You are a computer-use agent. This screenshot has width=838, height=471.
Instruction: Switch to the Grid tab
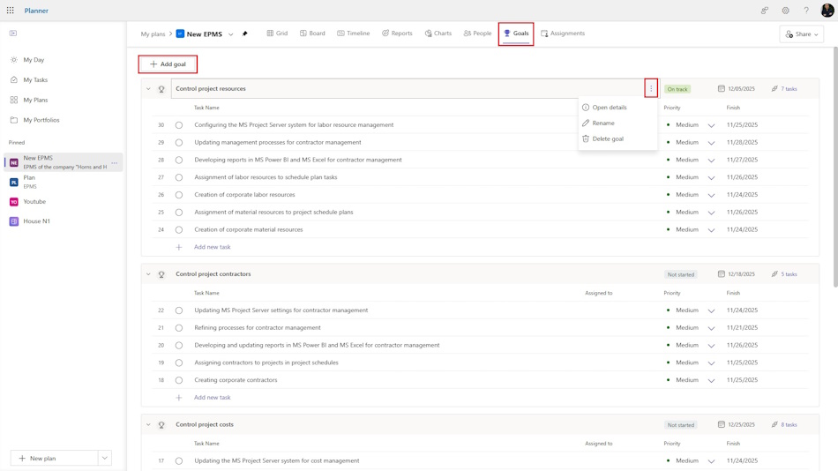pos(277,34)
